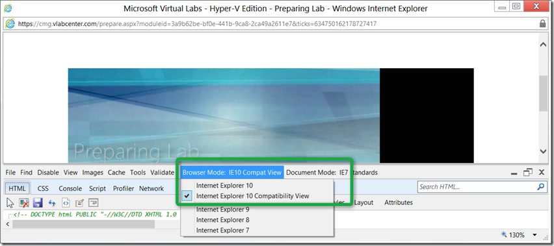Image resolution: width=554 pixels, height=246 pixels.
Task: Open the Find menu
Action: [x=26, y=173]
